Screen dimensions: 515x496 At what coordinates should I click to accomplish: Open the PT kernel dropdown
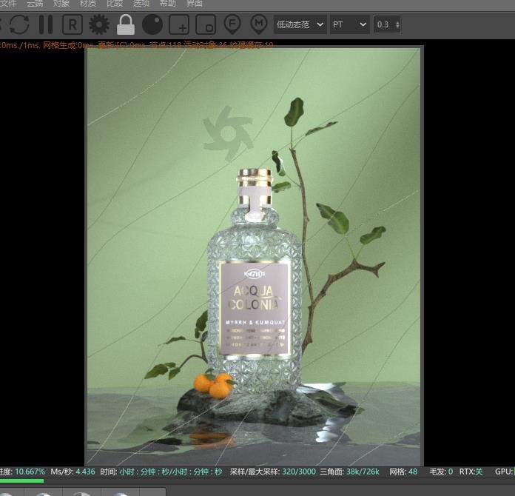click(350, 24)
